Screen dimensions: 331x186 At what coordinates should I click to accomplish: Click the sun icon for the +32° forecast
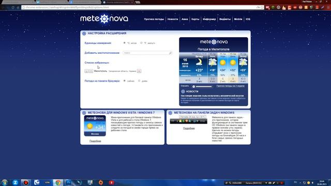pyautogui.click(x=233, y=63)
